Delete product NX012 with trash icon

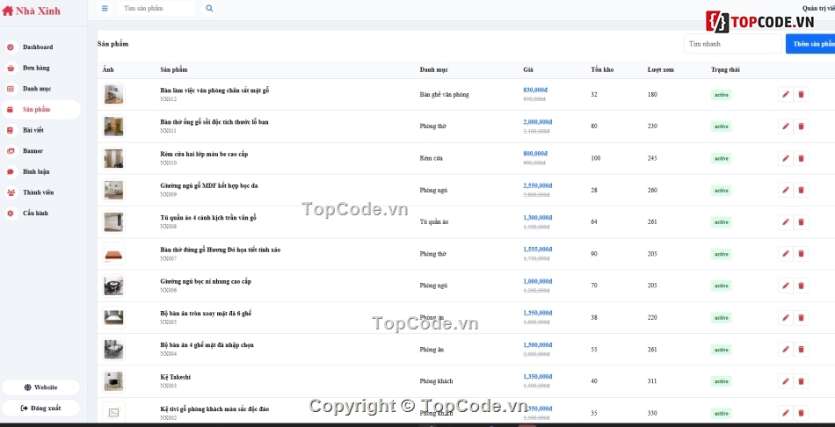tap(801, 95)
